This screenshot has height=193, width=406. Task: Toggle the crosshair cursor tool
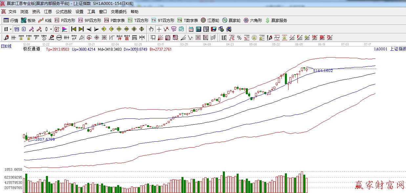click(159, 29)
